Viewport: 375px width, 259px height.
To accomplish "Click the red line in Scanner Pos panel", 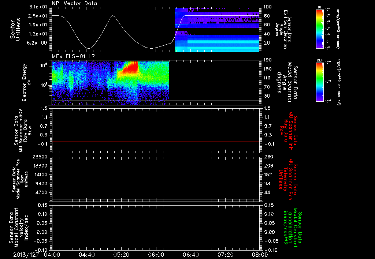I will coord(156,186).
